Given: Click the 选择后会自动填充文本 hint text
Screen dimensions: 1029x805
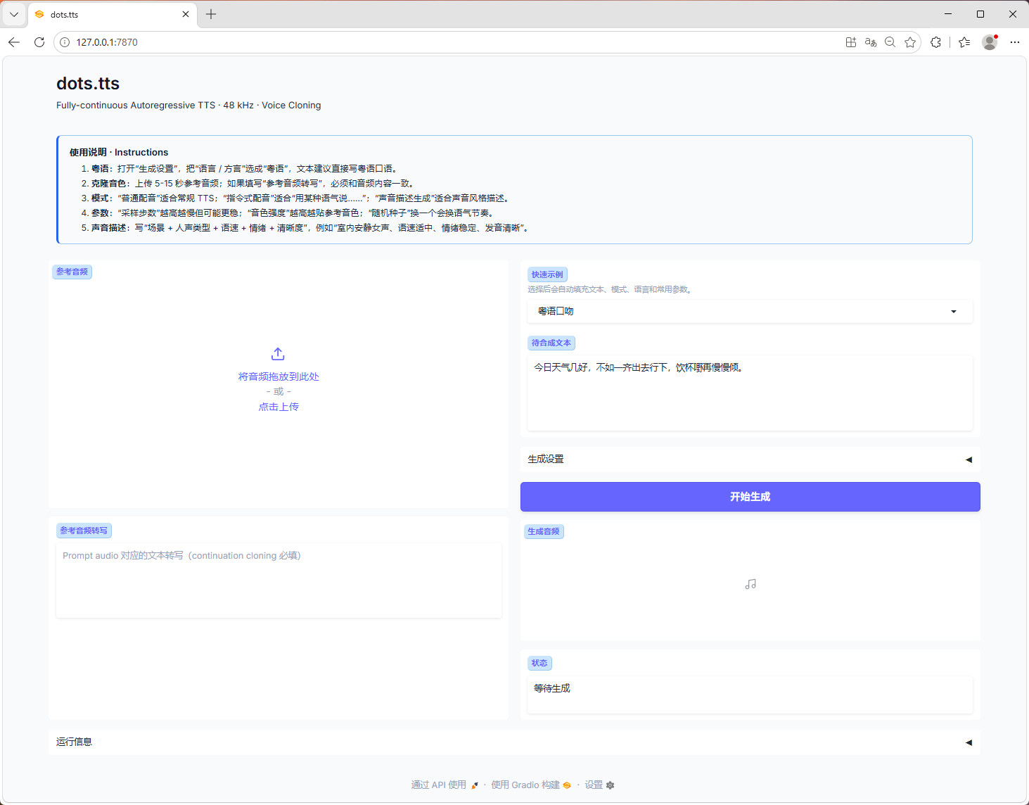Looking at the screenshot, I should 610,289.
